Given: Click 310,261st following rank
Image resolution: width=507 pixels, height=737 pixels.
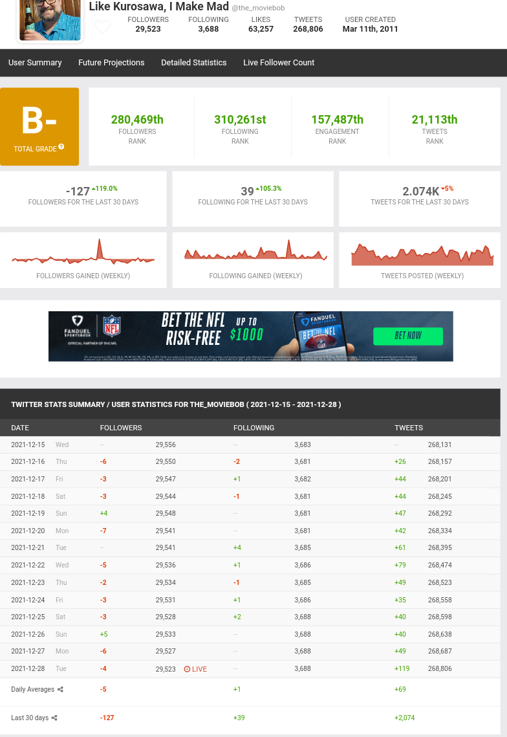Looking at the screenshot, I should [240, 120].
